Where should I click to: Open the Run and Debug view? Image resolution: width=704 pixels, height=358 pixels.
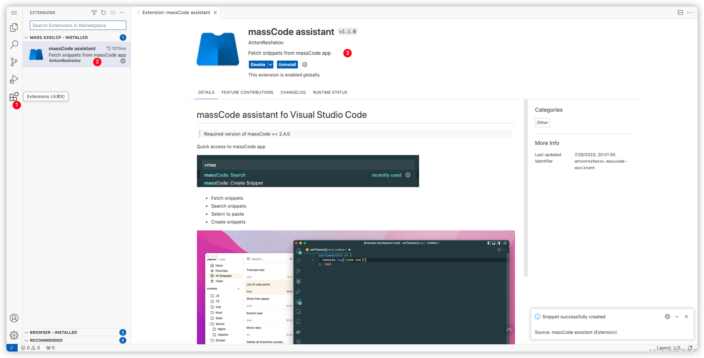14,79
